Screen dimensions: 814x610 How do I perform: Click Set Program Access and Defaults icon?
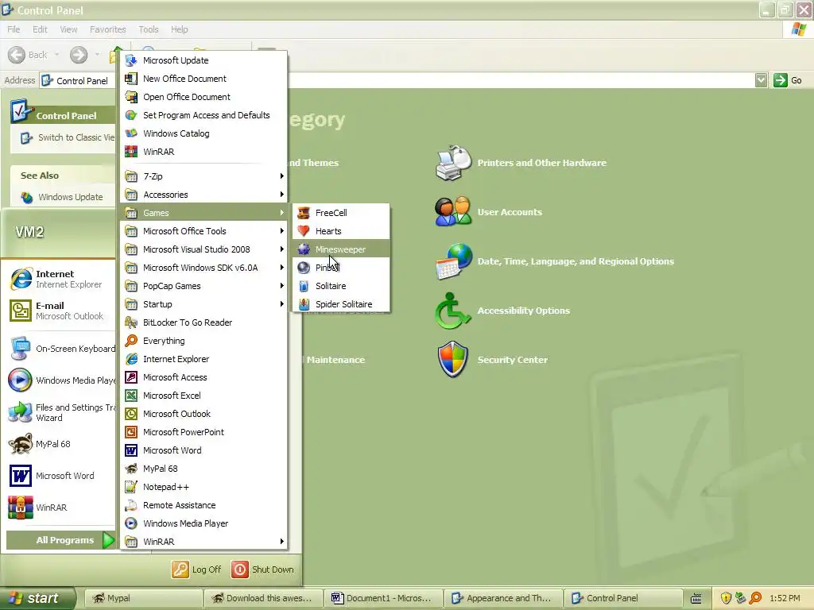point(131,115)
